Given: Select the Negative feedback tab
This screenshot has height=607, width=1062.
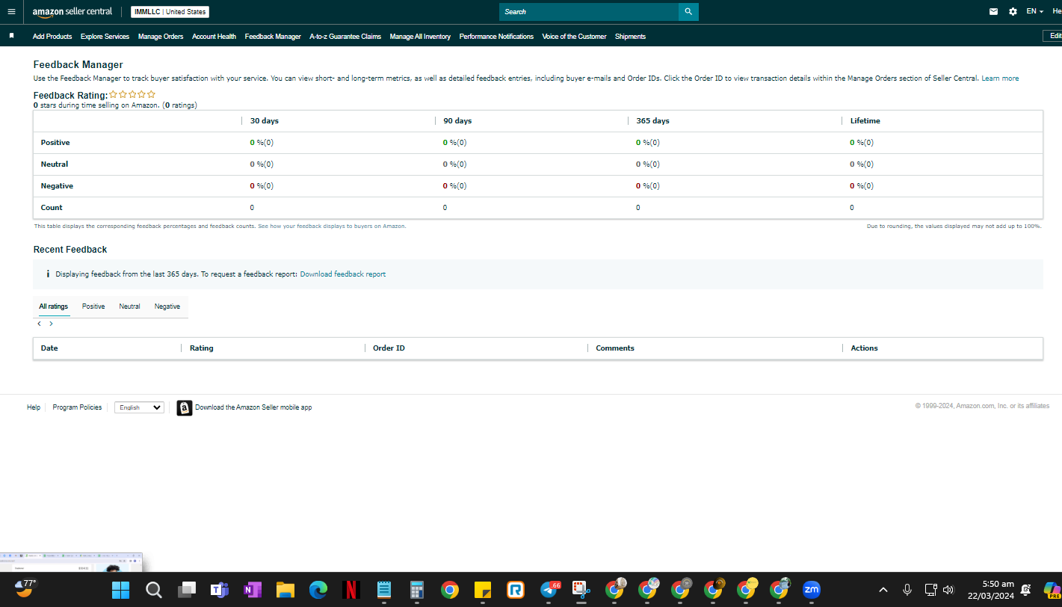Looking at the screenshot, I should point(167,306).
